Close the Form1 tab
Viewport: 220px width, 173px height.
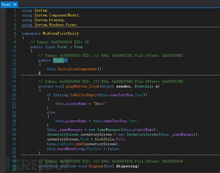15,5
